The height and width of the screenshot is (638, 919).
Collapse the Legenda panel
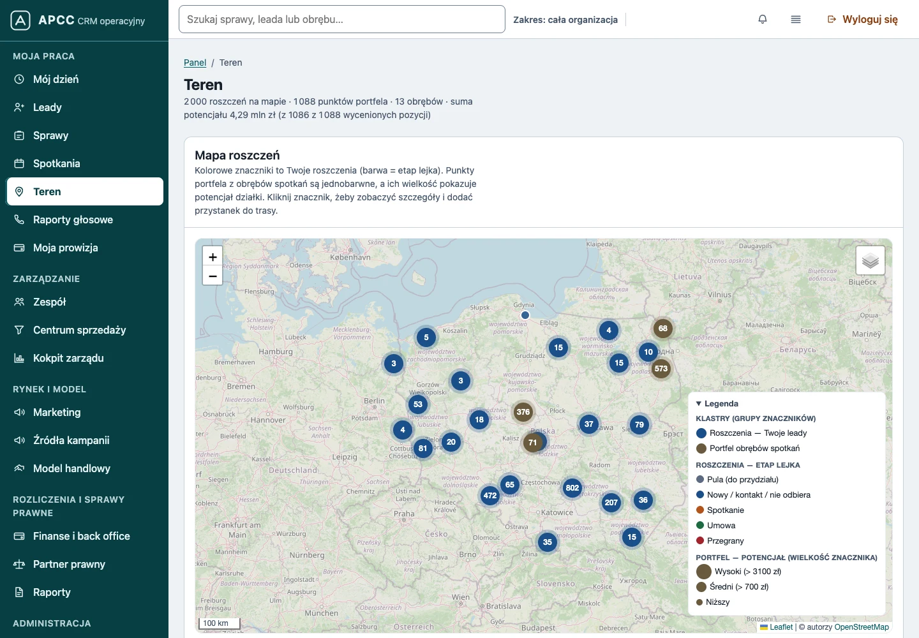(717, 404)
